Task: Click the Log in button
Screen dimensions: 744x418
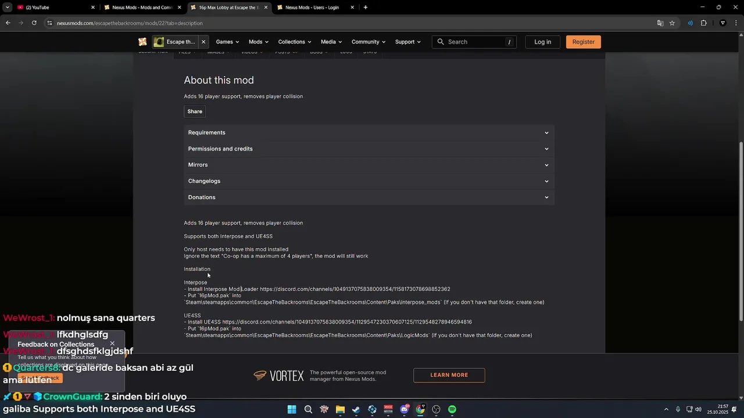Action: tap(542, 42)
